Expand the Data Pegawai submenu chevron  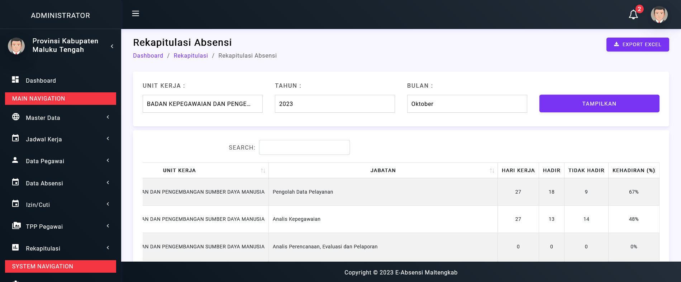[x=108, y=160]
